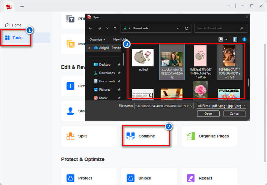Viewport: 267px width, 185px height.
Task: Go up one folder level
Action: 115,28
